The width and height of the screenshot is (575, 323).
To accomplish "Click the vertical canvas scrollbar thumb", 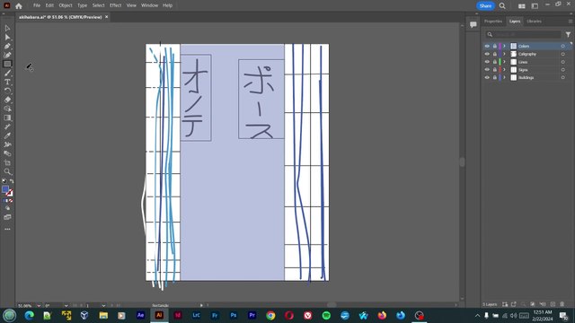I will pos(462,161).
